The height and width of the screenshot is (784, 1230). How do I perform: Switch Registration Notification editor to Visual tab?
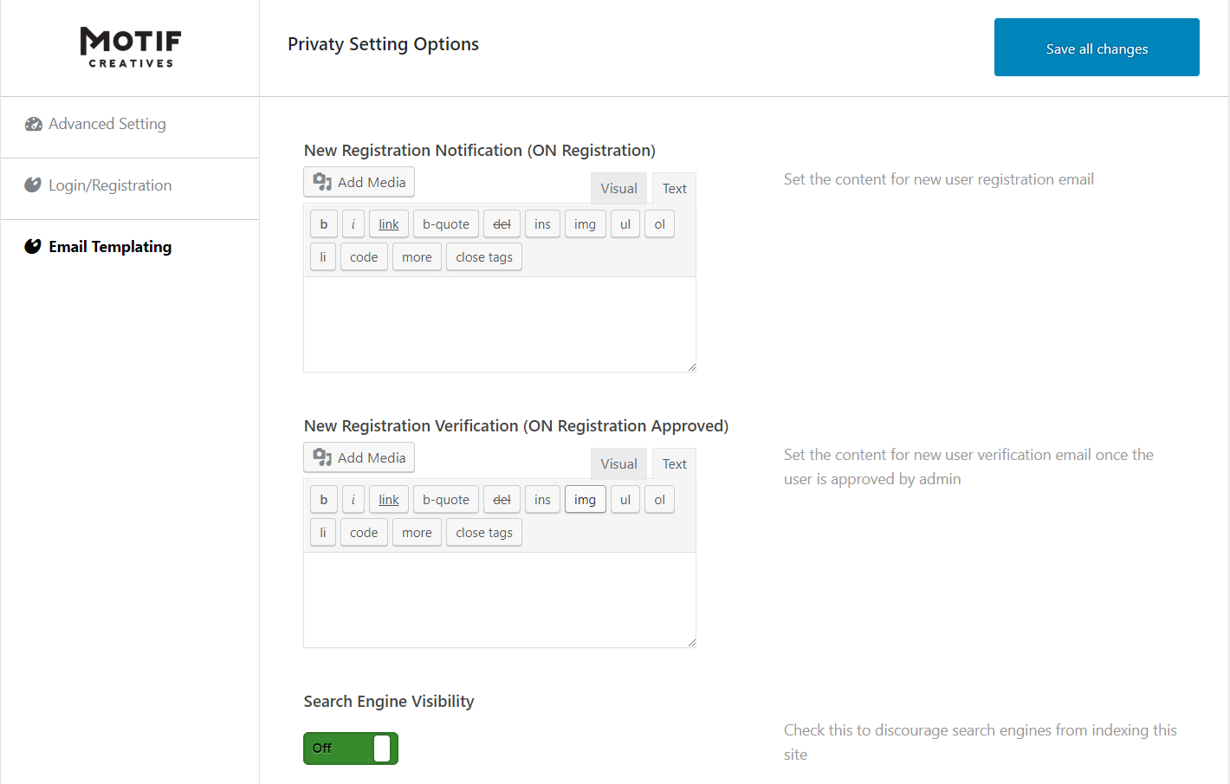pos(618,188)
